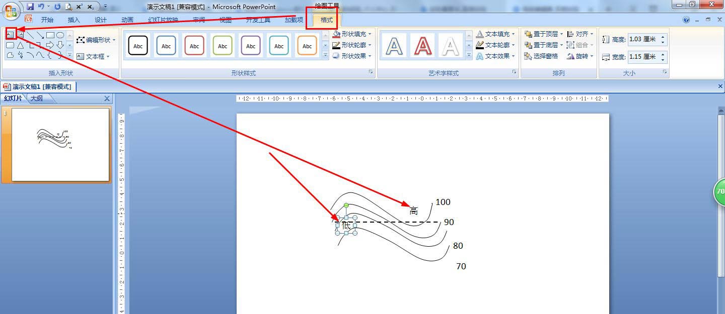The image size is (725, 314).
Task: Choose the right arrow block shape
Action: (x=50, y=45)
